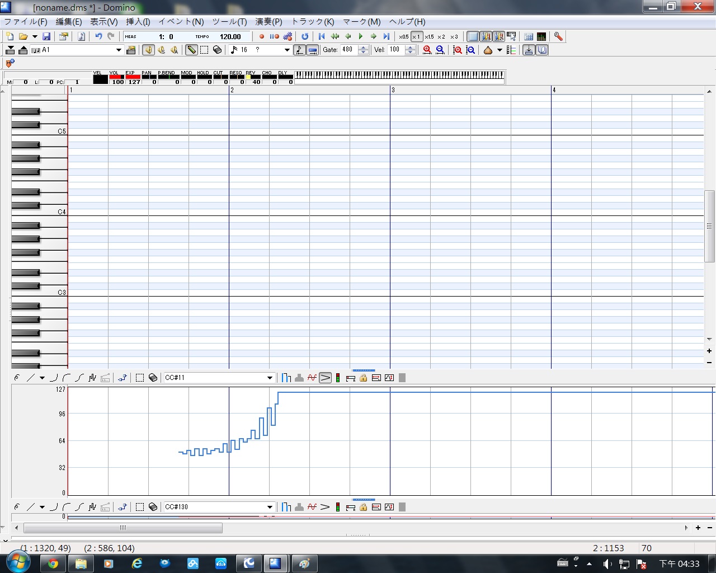This screenshot has height=573, width=716.
Task: Open settings with the wrench icon
Action: 558,36
